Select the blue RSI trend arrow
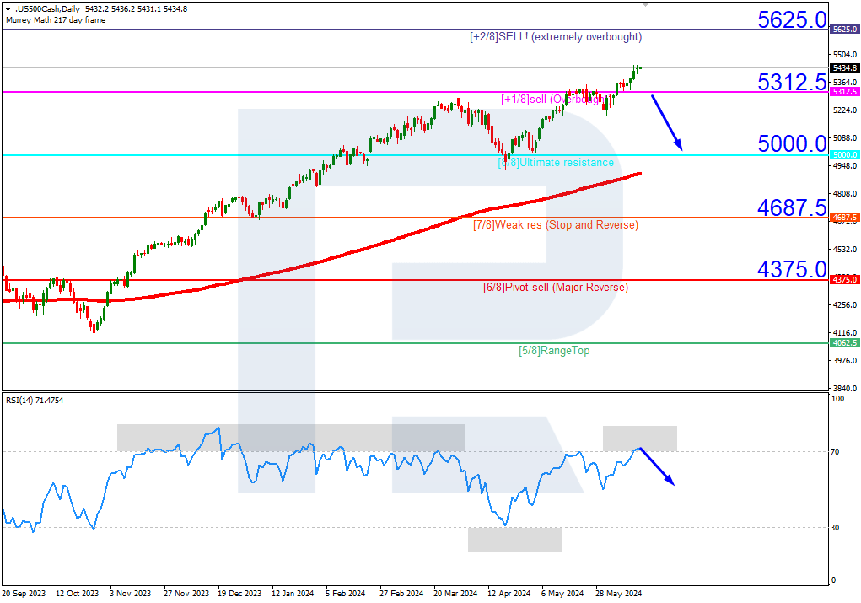The height and width of the screenshot is (603, 861). 658,465
